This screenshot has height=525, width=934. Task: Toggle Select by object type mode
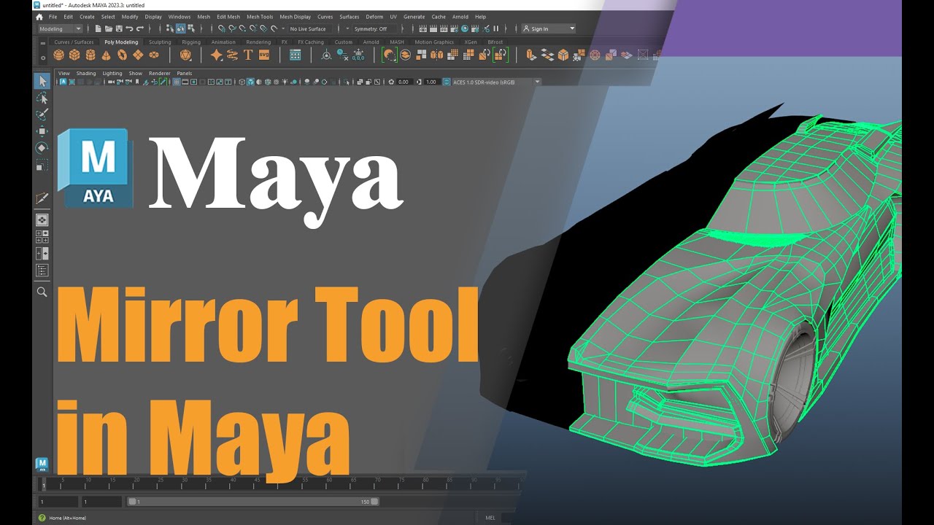click(180, 28)
